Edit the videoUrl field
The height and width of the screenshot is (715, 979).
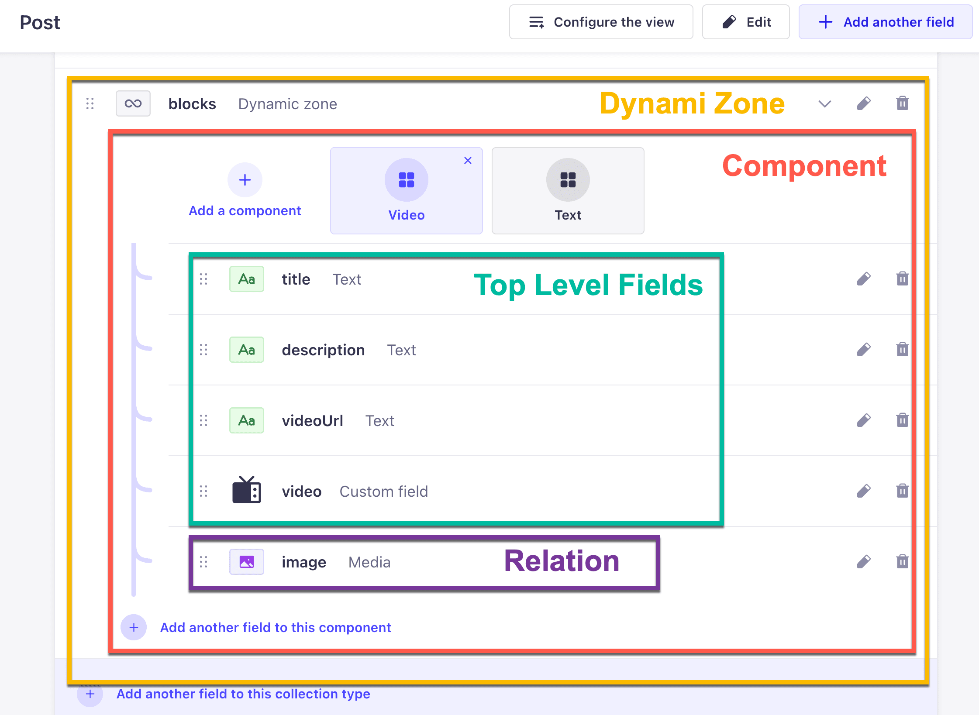pos(864,420)
